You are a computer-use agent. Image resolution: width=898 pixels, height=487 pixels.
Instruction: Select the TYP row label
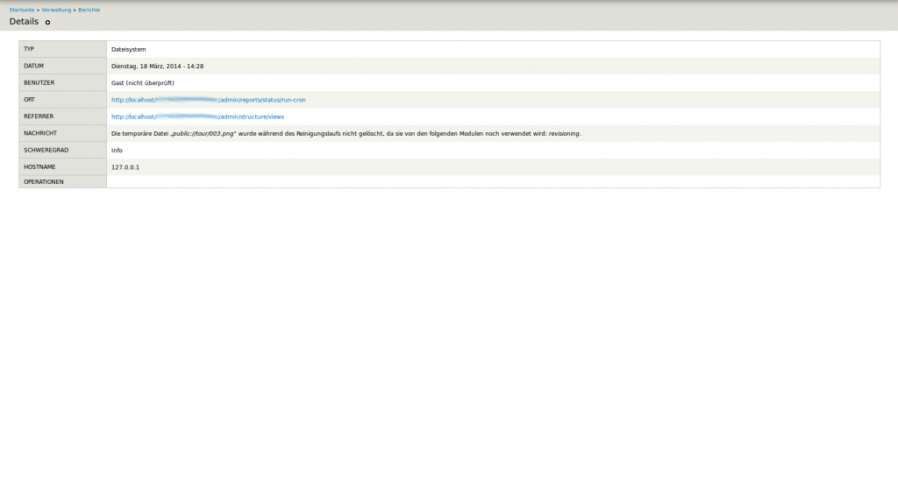(x=29, y=49)
